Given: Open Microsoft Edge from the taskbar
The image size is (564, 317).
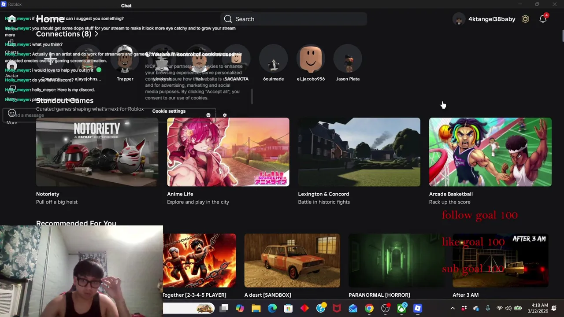Looking at the screenshot, I should tap(272, 309).
